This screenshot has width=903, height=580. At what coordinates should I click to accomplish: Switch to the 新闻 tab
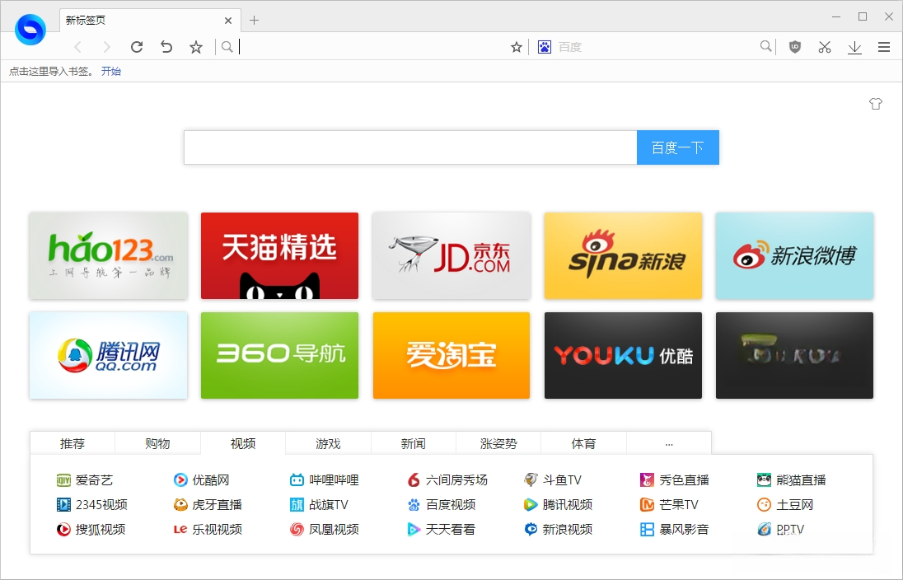tap(414, 443)
